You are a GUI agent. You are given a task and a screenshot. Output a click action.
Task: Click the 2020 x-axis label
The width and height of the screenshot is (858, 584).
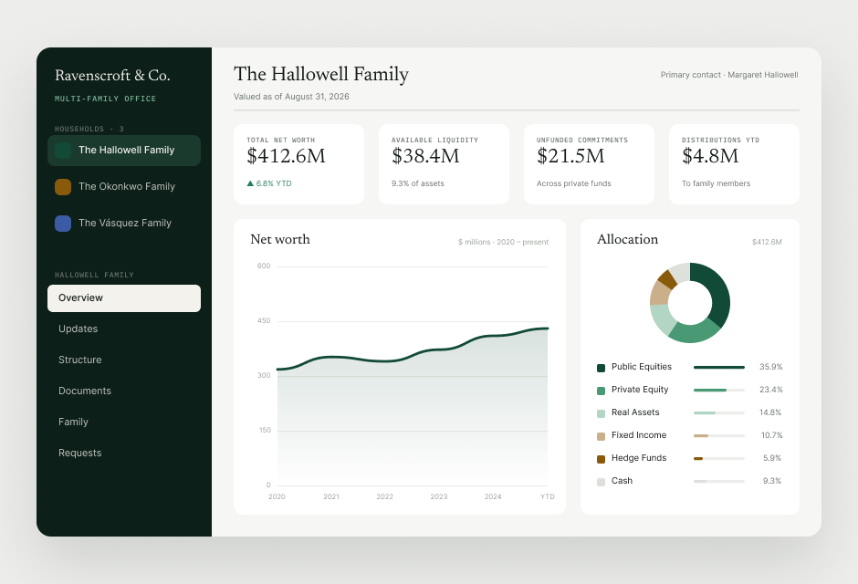click(277, 497)
